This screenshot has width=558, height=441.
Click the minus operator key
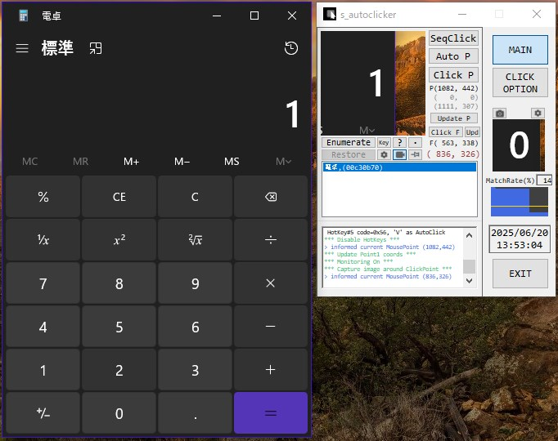click(x=271, y=327)
